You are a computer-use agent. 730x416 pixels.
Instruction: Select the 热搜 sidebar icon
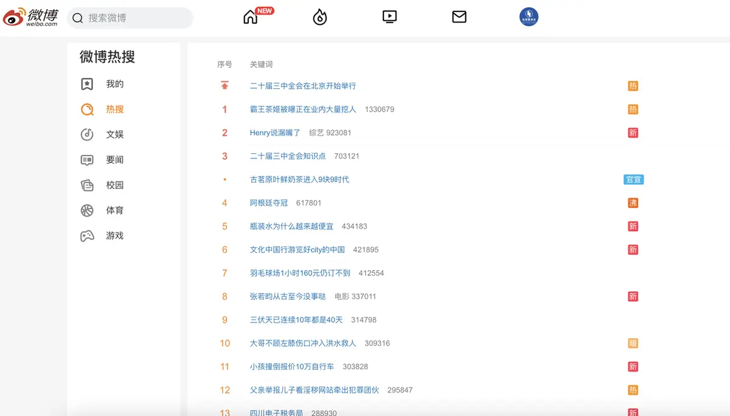[x=87, y=109]
